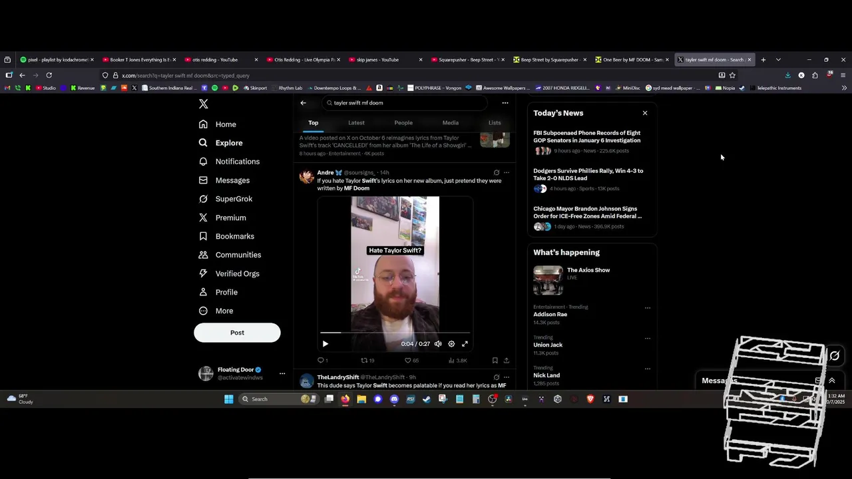This screenshot has width=852, height=479.
Task: Open Andre's profile name link
Action: [x=325, y=173]
